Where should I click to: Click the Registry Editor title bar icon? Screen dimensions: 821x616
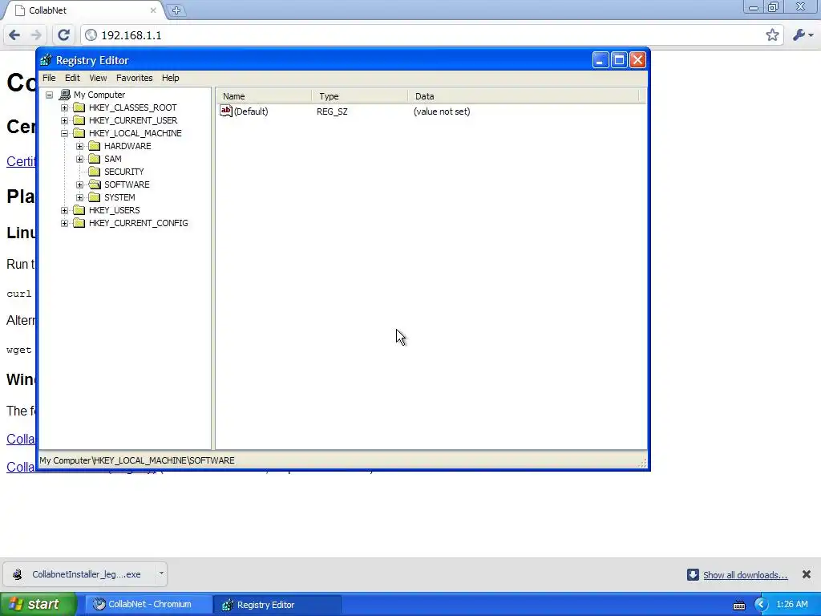point(46,60)
